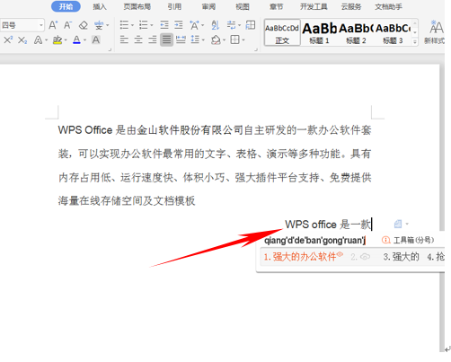Open the font size combo box dropdown

coord(41,25)
